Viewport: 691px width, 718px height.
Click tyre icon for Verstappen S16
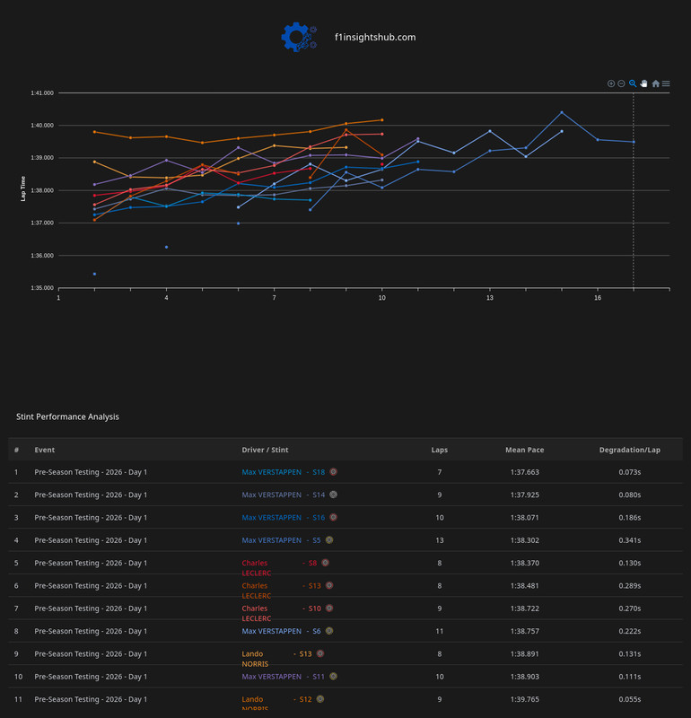[x=333, y=518]
